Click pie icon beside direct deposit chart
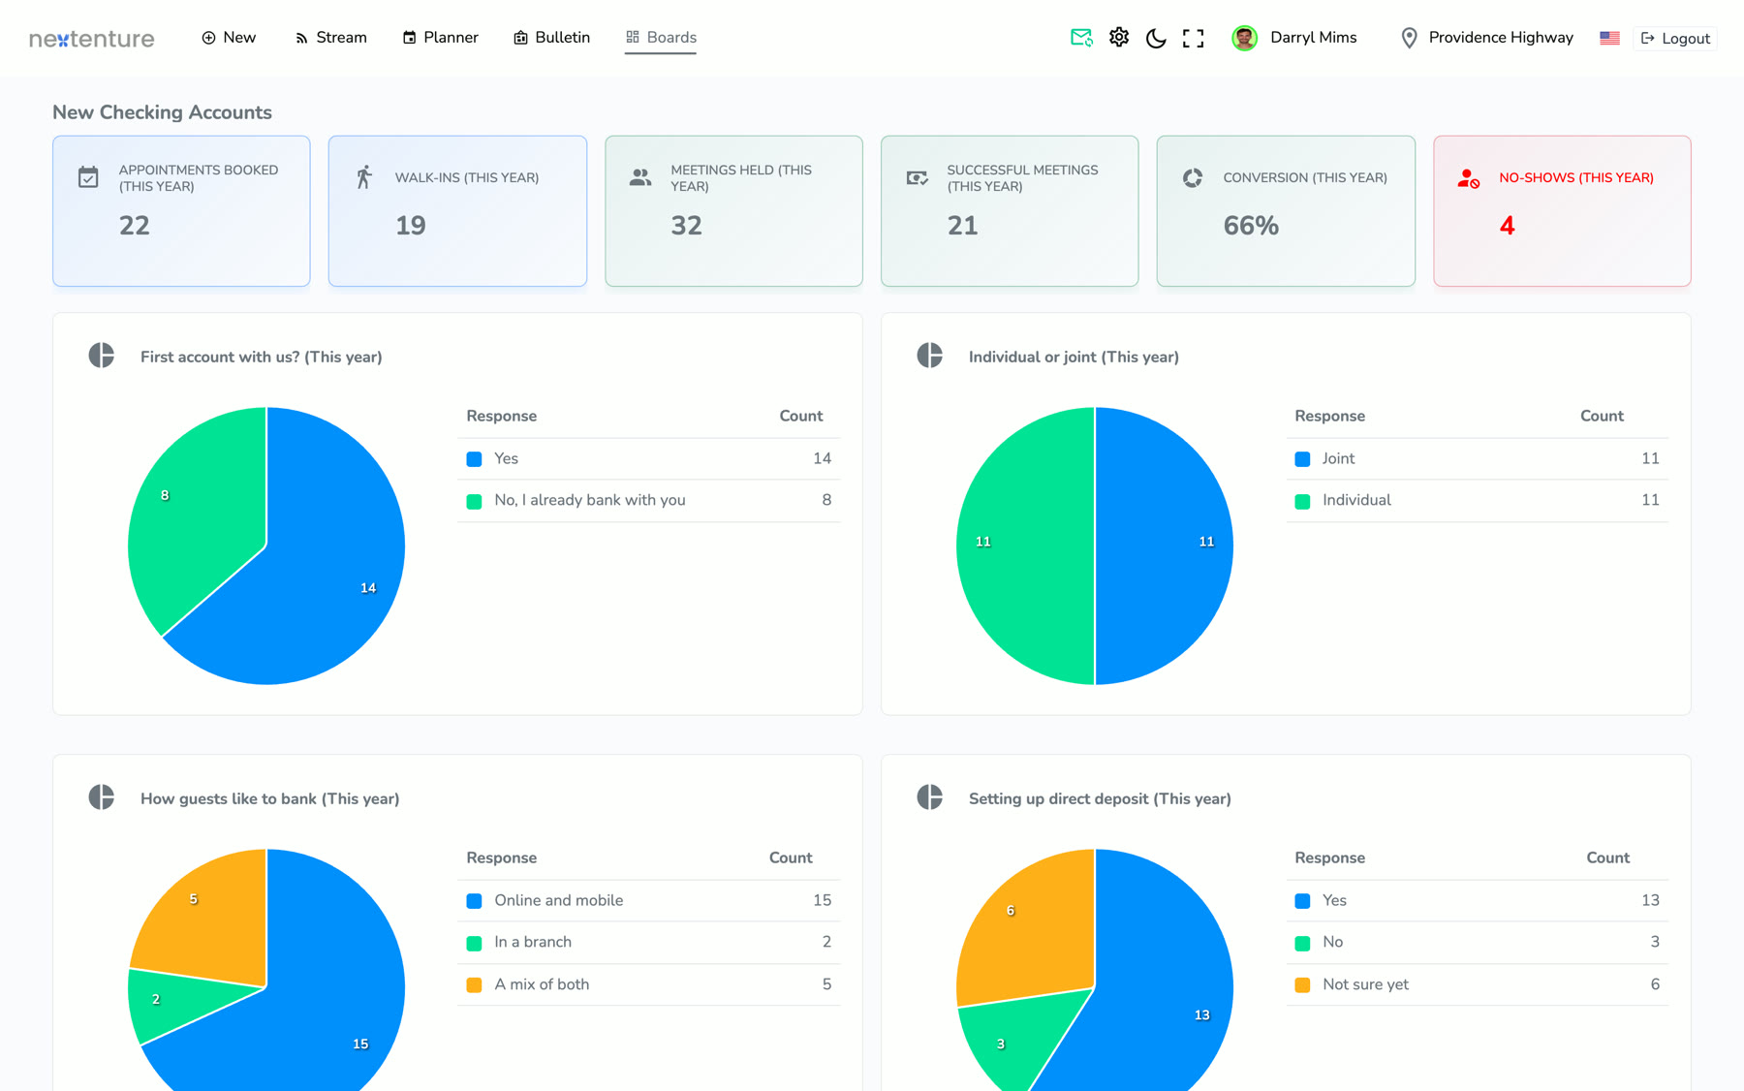 point(930,797)
